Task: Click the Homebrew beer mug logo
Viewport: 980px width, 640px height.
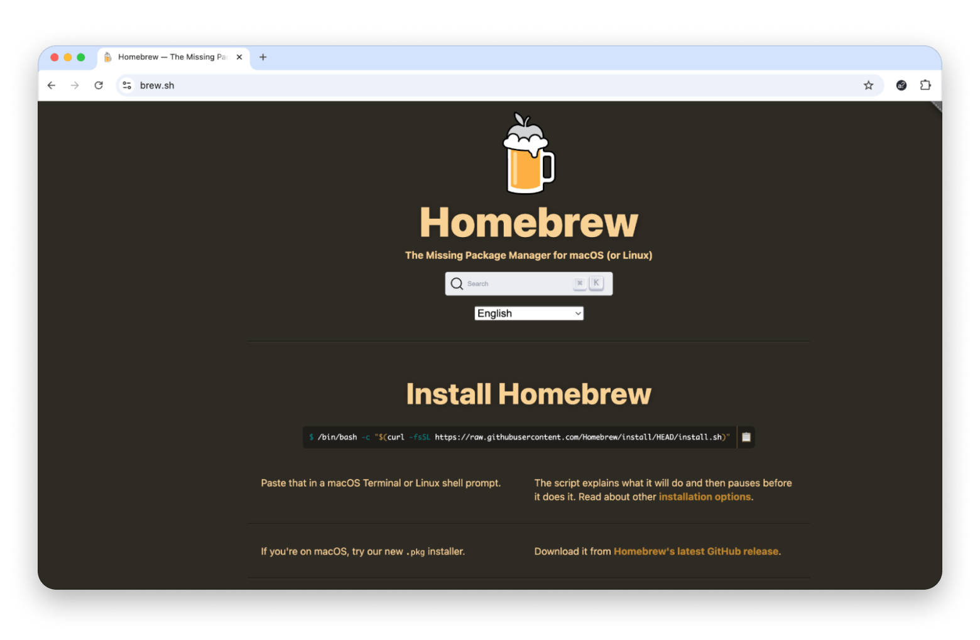Action: [x=528, y=154]
